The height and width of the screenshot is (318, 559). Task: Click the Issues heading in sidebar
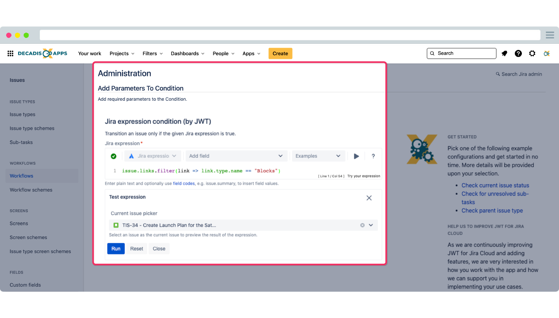pyautogui.click(x=17, y=80)
